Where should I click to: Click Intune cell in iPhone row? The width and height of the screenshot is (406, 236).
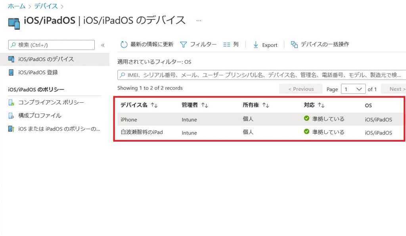click(x=189, y=120)
